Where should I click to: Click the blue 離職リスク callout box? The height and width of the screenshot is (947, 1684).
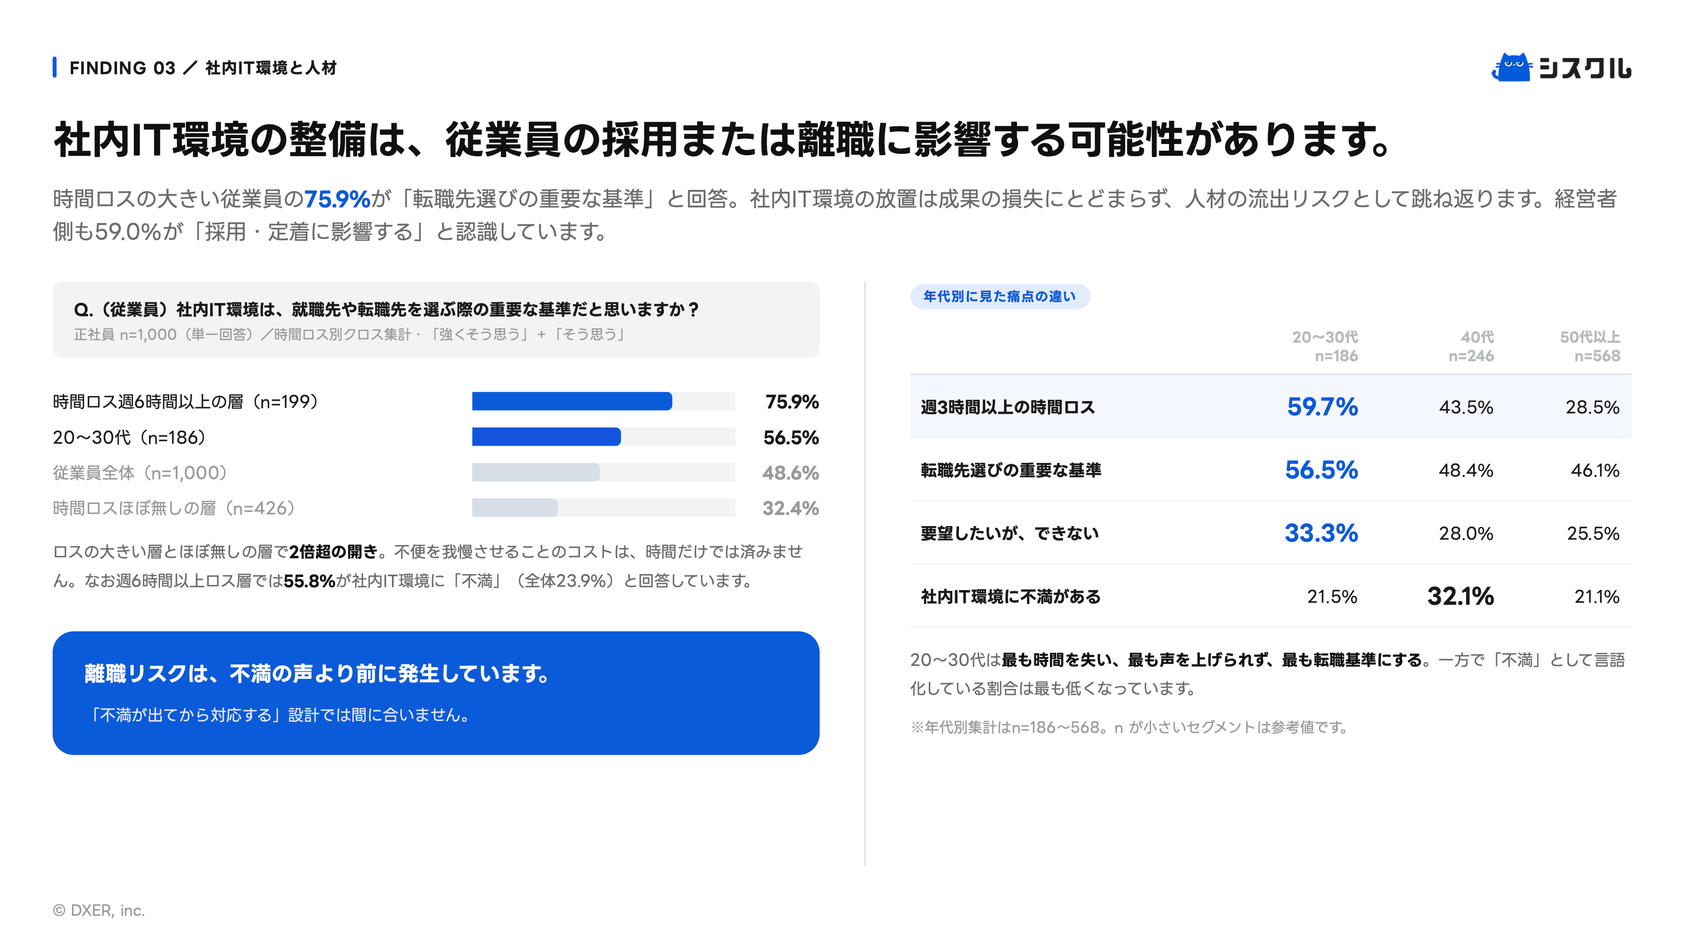click(x=436, y=693)
